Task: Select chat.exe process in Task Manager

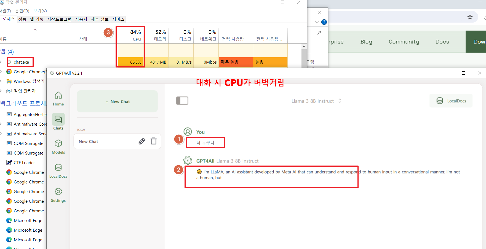Action: (x=21, y=62)
